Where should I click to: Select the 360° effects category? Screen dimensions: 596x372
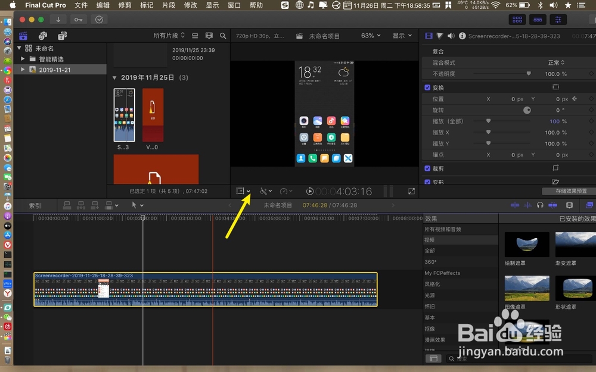coord(431,262)
